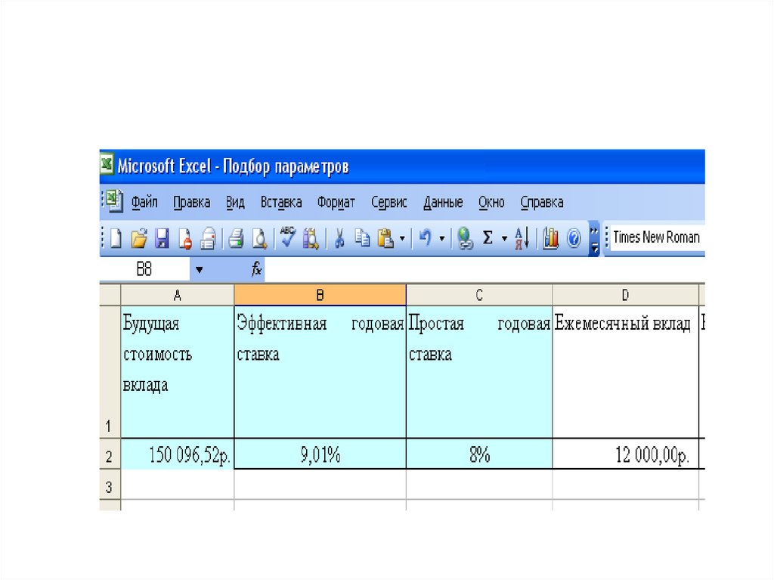Select column A header

(177, 296)
